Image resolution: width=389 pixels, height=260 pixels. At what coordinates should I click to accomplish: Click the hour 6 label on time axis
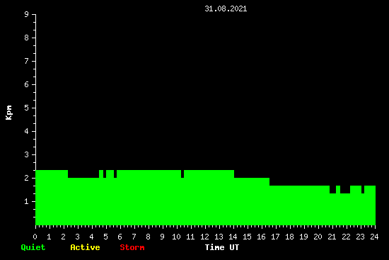(120, 237)
